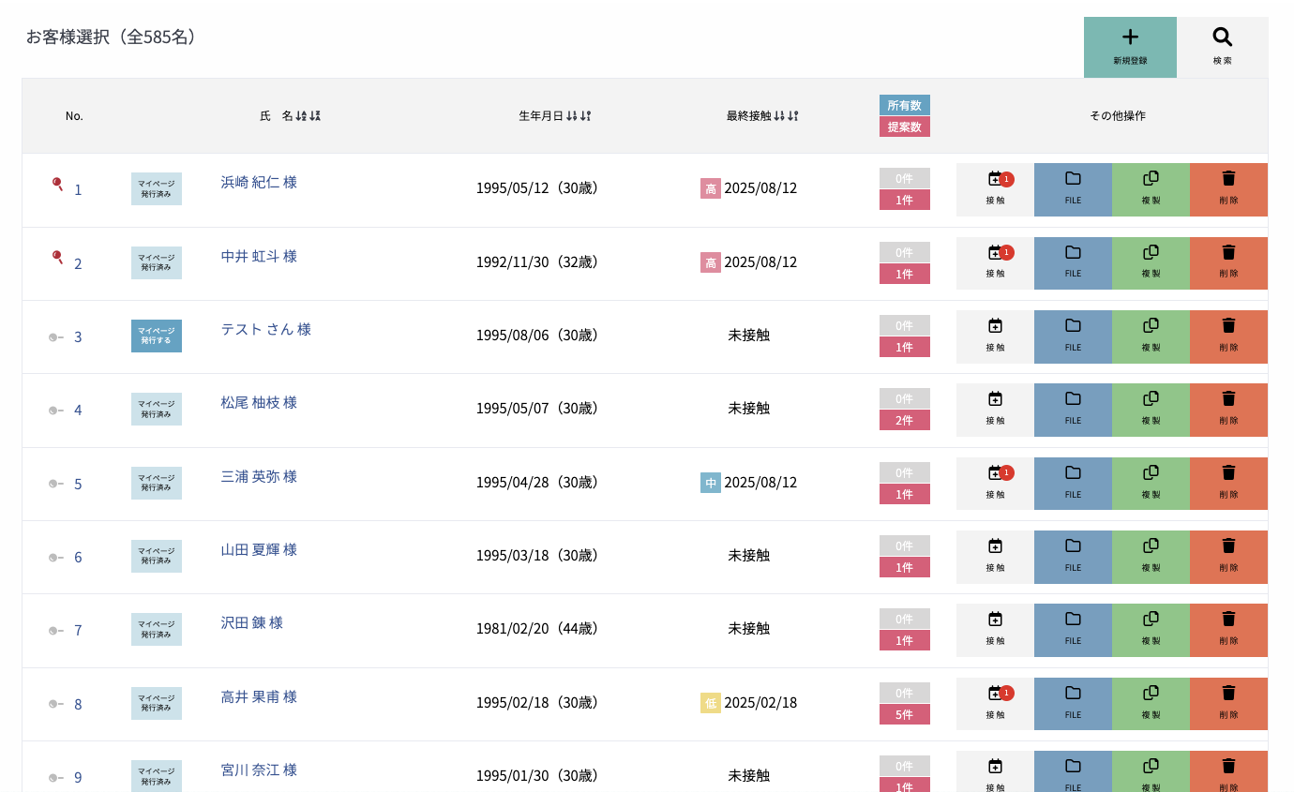The image size is (1294, 792).
Task: Pin customer No. 5 三浦 英弥
Action: coord(56,484)
